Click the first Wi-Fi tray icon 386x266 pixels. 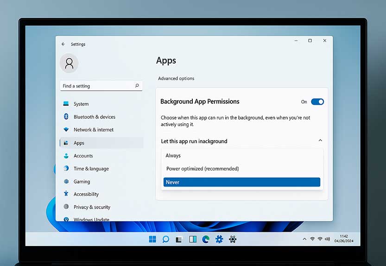coord(312,239)
